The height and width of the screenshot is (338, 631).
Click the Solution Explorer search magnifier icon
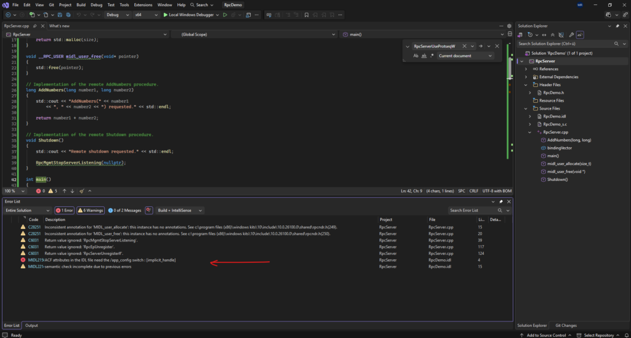(616, 44)
